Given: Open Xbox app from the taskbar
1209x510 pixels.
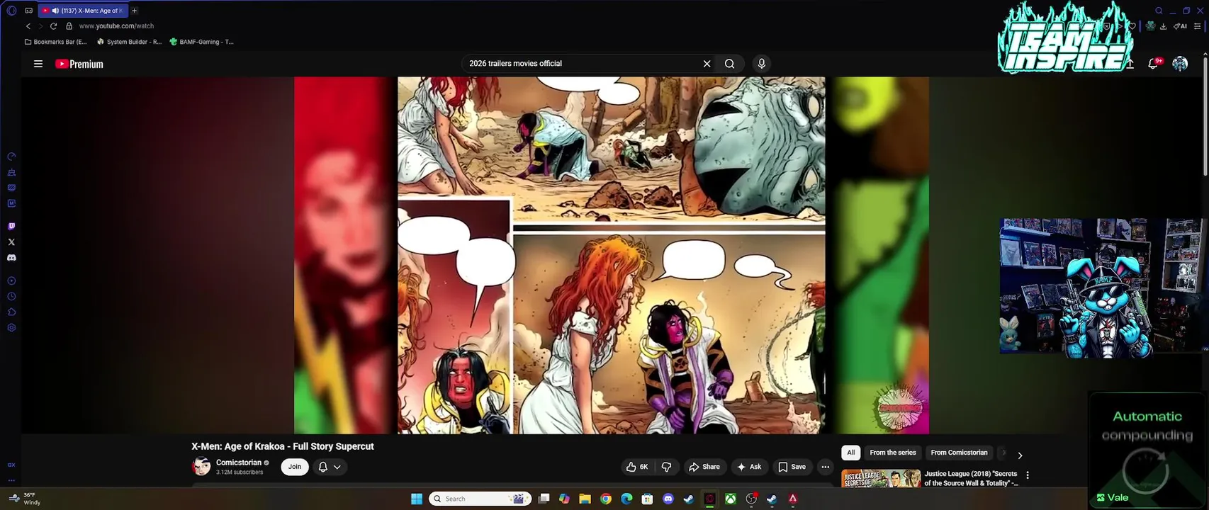Looking at the screenshot, I should (730, 499).
